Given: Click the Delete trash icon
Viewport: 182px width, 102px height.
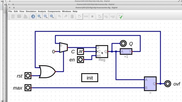Looking at the screenshot, I should tap(72, 16).
